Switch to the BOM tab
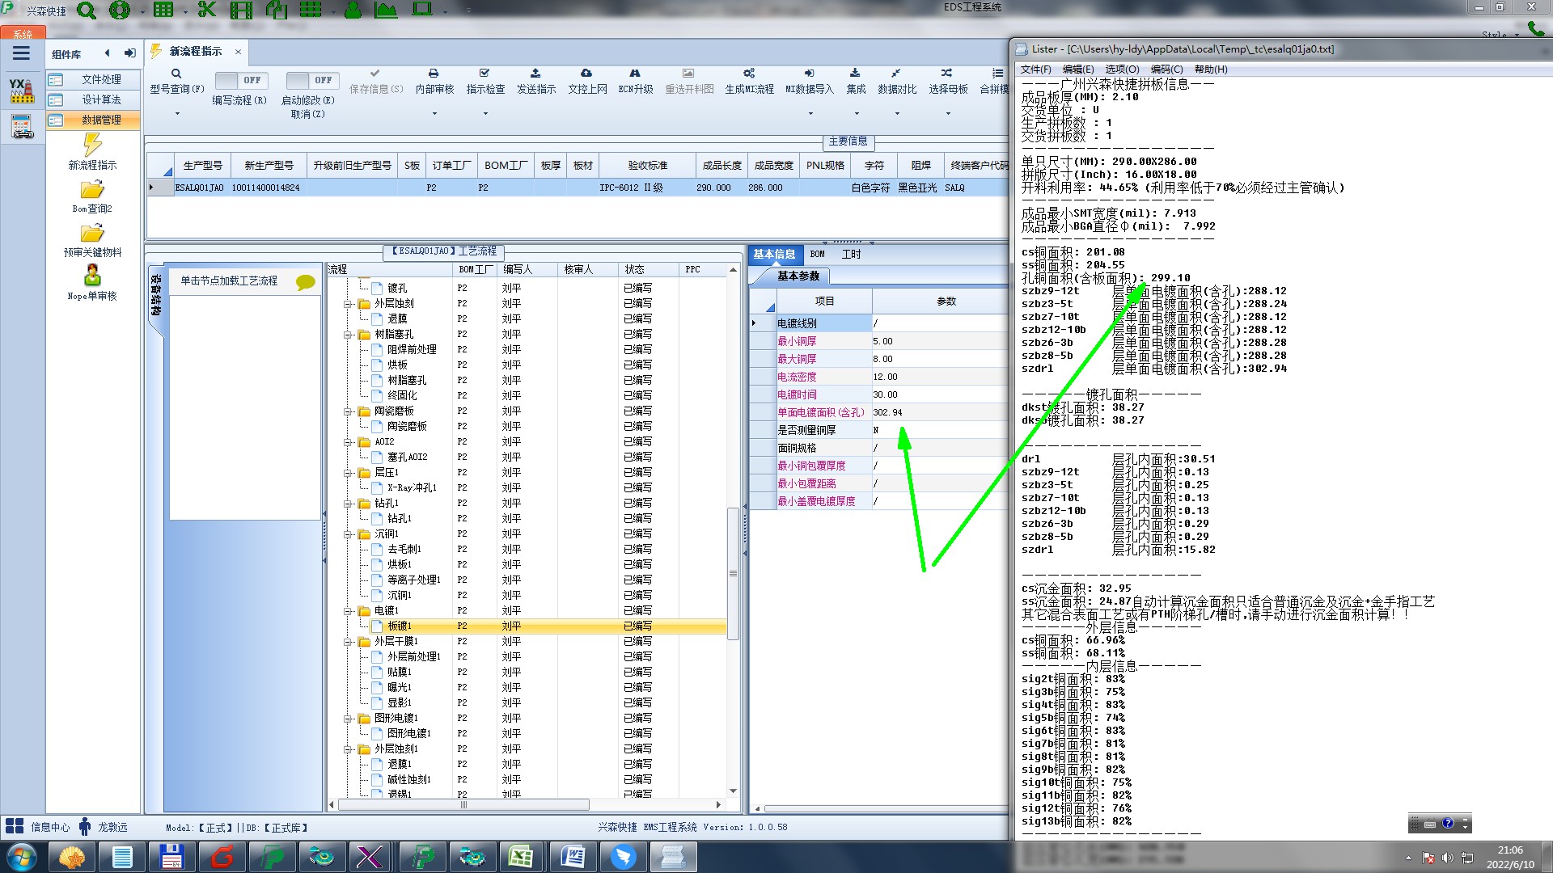 (818, 254)
